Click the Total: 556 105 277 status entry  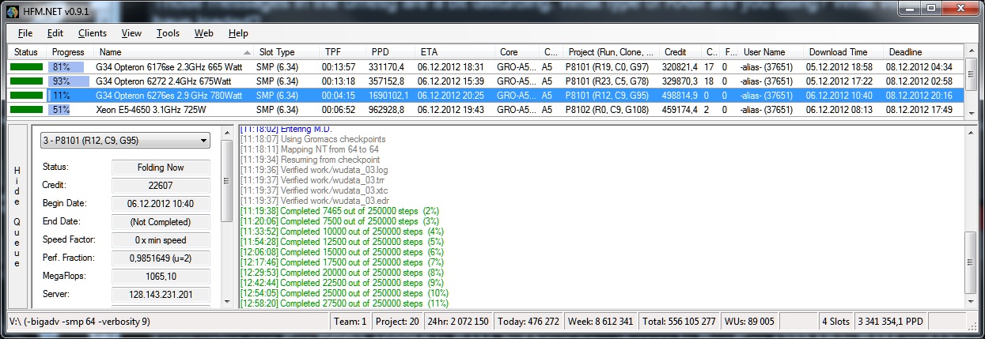(x=680, y=322)
